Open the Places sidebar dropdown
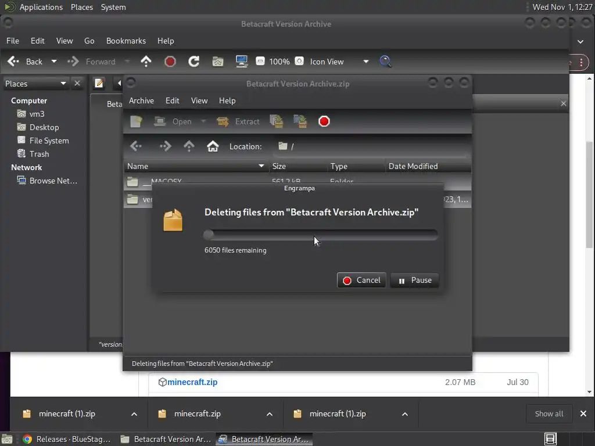The image size is (595, 446). coord(35,84)
